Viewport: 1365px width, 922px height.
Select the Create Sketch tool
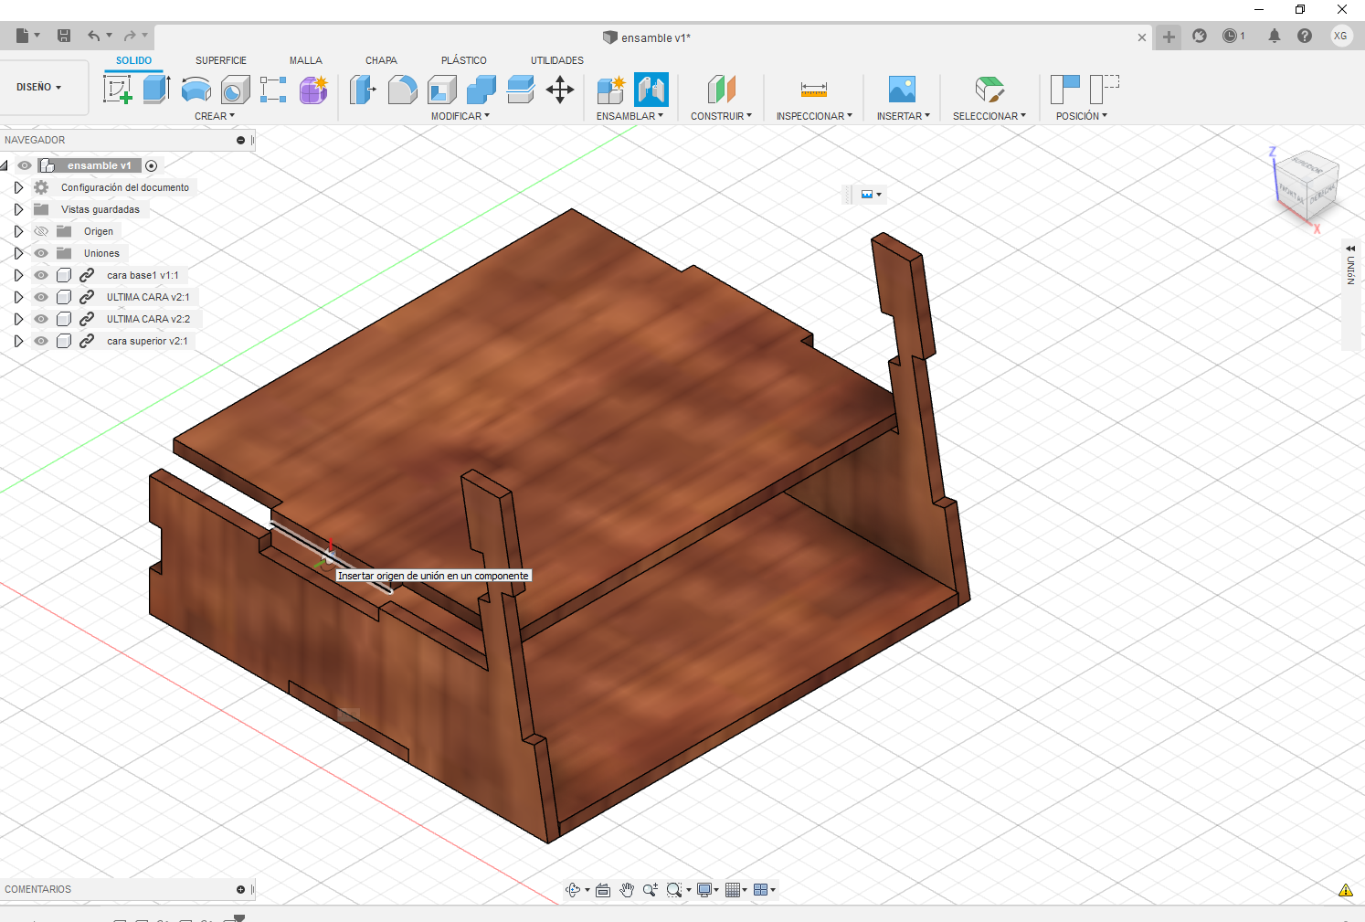(x=117, y=90)
